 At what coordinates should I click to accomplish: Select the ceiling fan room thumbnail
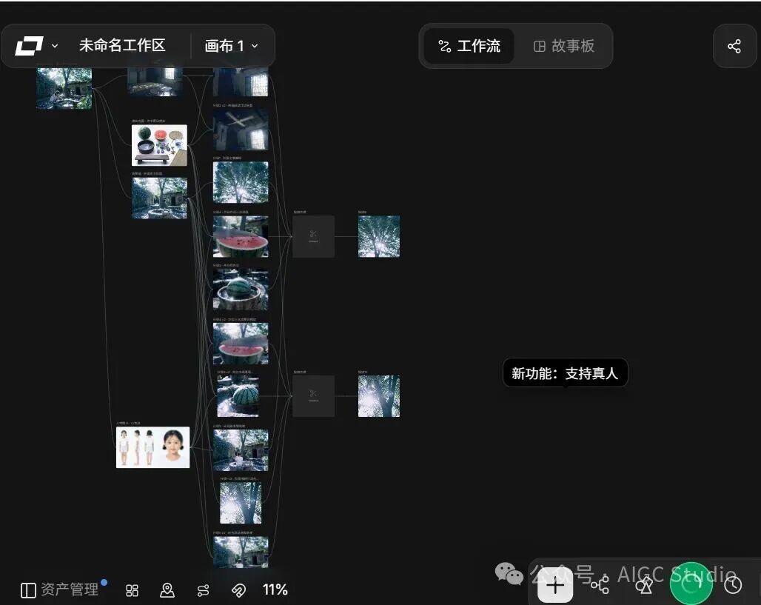[241, 129]
